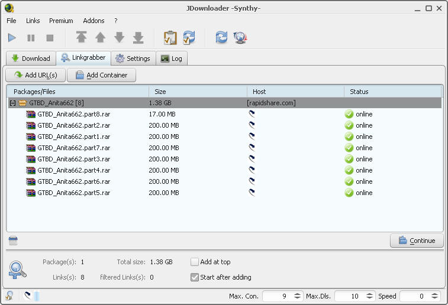The width and height of the screenshot is (448, 305).
Task: Open the Links menu
Action: click(33, 21)
